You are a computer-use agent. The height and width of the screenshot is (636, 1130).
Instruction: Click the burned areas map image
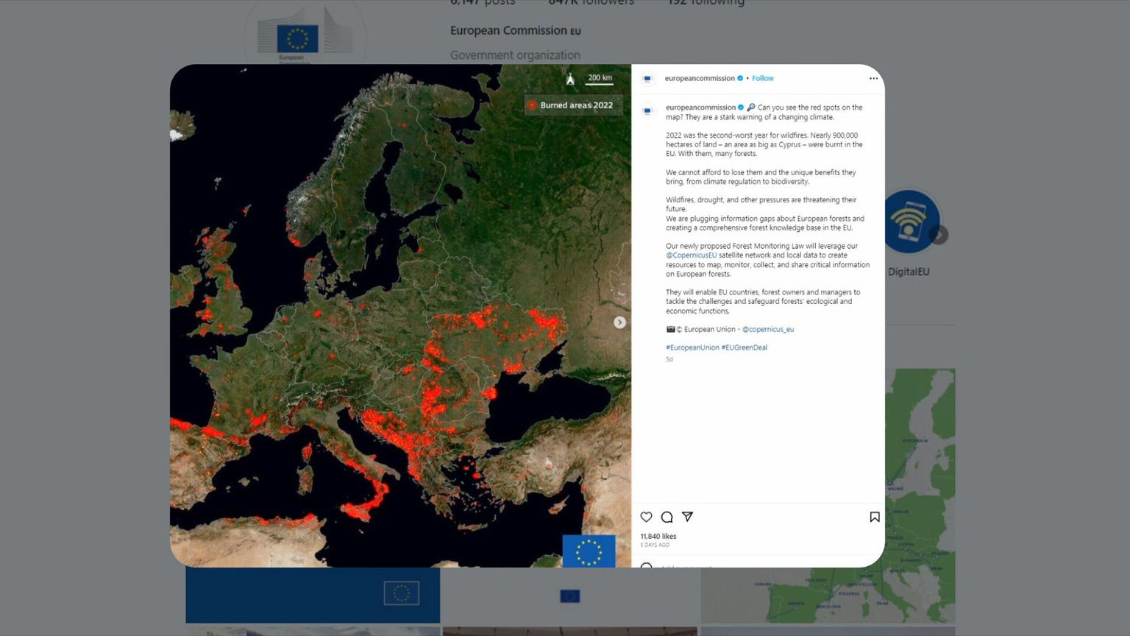coord(400,317)
